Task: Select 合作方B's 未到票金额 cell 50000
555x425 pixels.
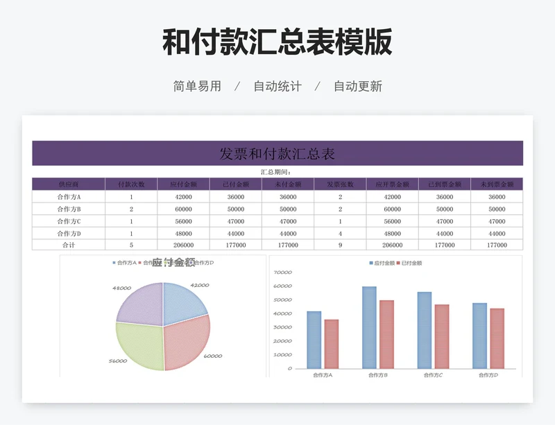Action: pyautogui.click(x=497, y=209)
